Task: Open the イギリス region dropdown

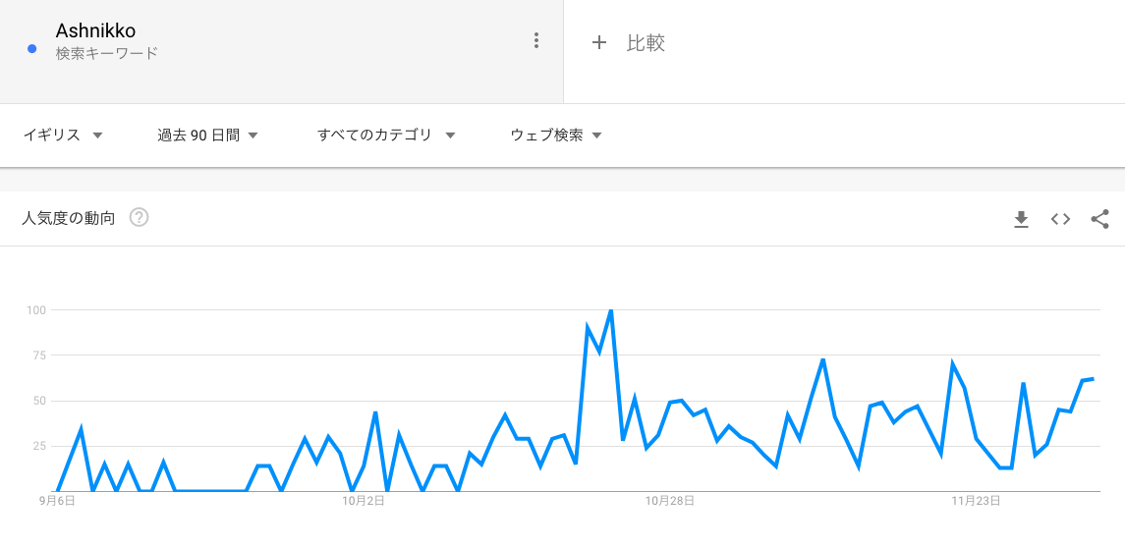Action: tap(63, 136)
